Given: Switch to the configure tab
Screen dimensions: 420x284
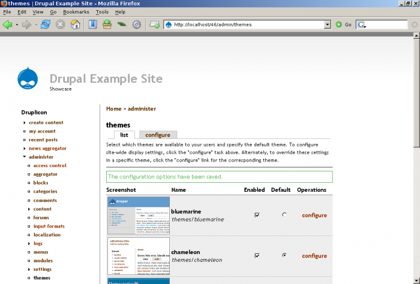Looking at the screenshot, I should pos(158,135).
